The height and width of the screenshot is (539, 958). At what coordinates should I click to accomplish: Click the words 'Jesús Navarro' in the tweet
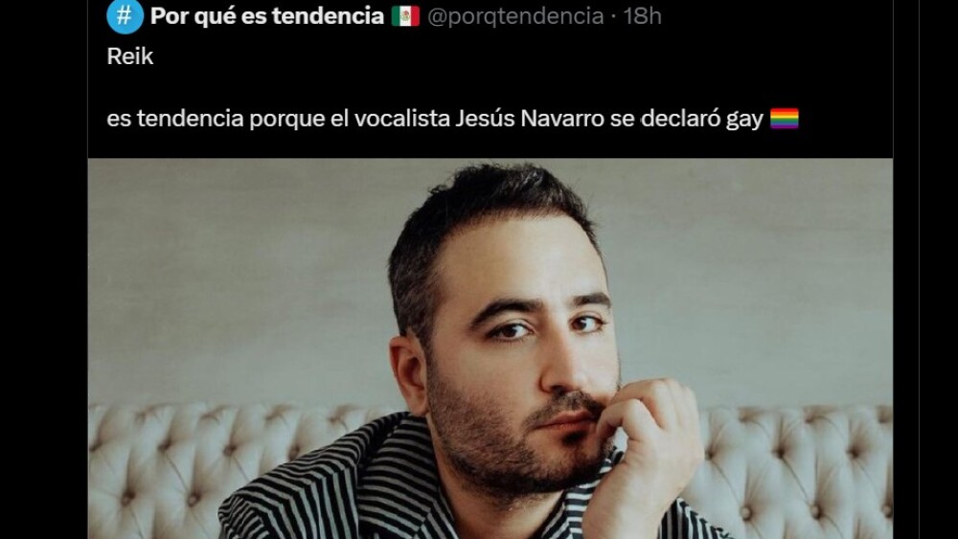pos(530,119)
